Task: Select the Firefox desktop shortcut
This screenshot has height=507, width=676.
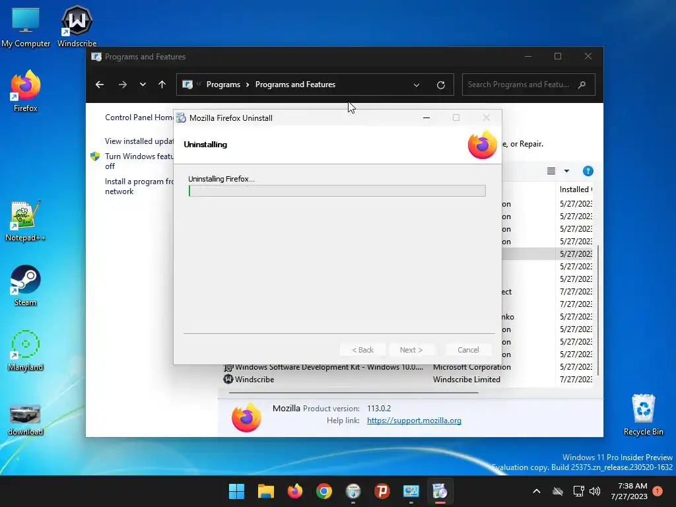Action: [x=26, y=91]
